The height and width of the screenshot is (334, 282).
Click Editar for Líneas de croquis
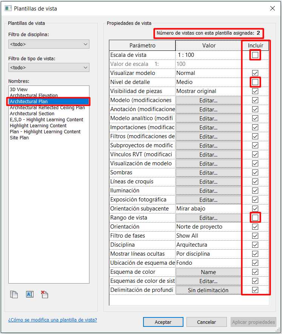tap(208, 182)
